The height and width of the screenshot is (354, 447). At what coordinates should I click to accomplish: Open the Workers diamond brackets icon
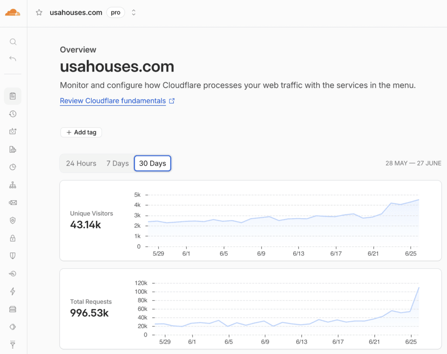pyautogui.click(x=13, y=327)
